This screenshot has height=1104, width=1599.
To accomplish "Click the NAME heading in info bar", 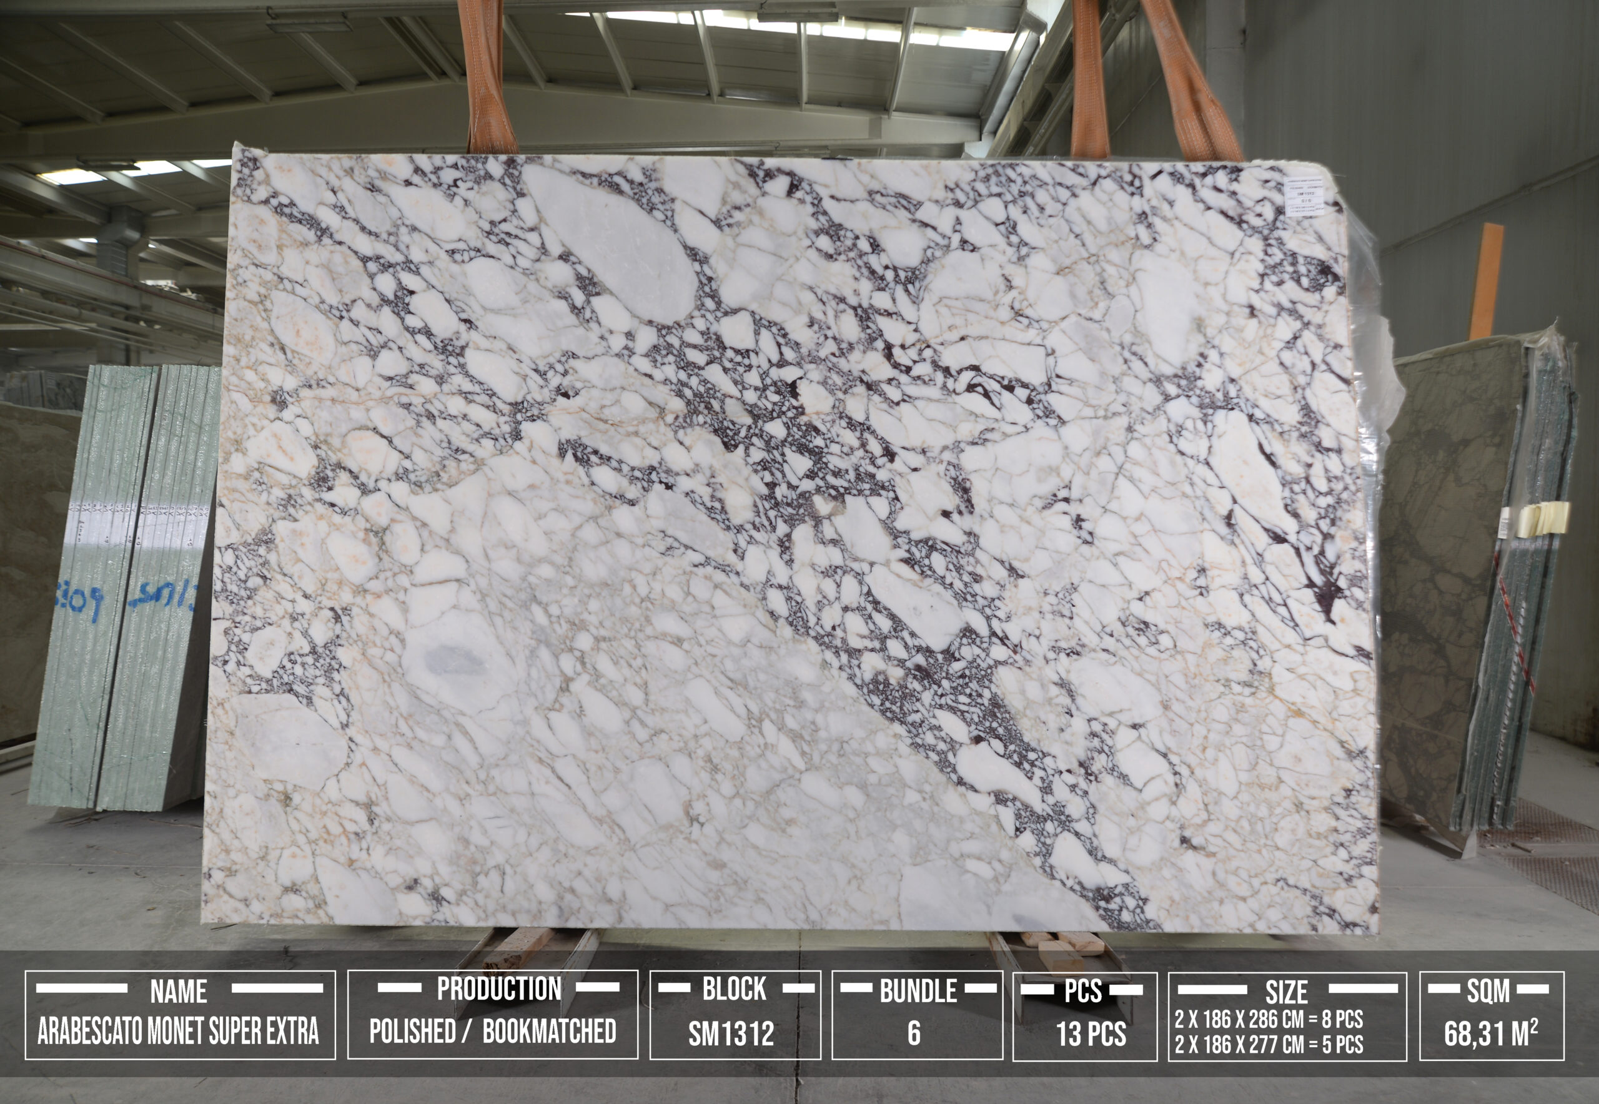I will [x=179, y=992].
